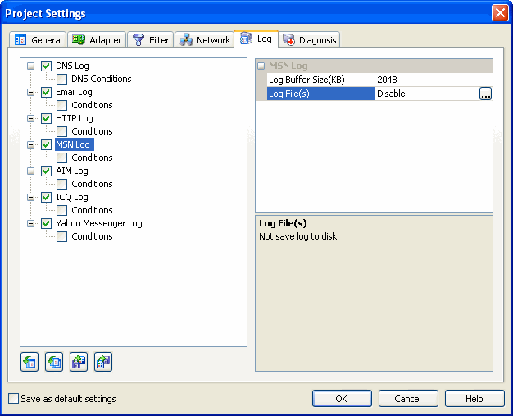Viewport: 513px width, 416px height.
Task: Select the ICQ Log tree label
Action: [72, 197]
